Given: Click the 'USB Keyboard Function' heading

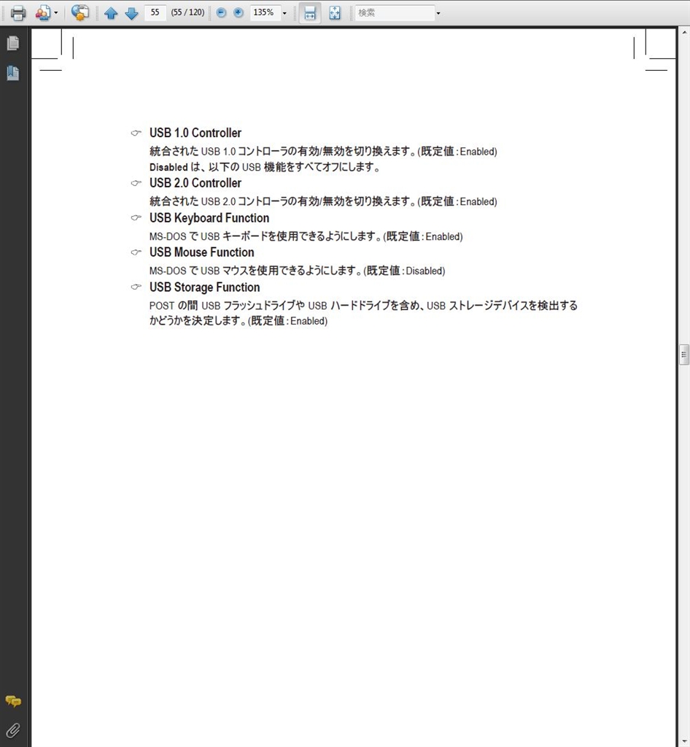Looking at the screenshot, I should (x=209, y=217).
